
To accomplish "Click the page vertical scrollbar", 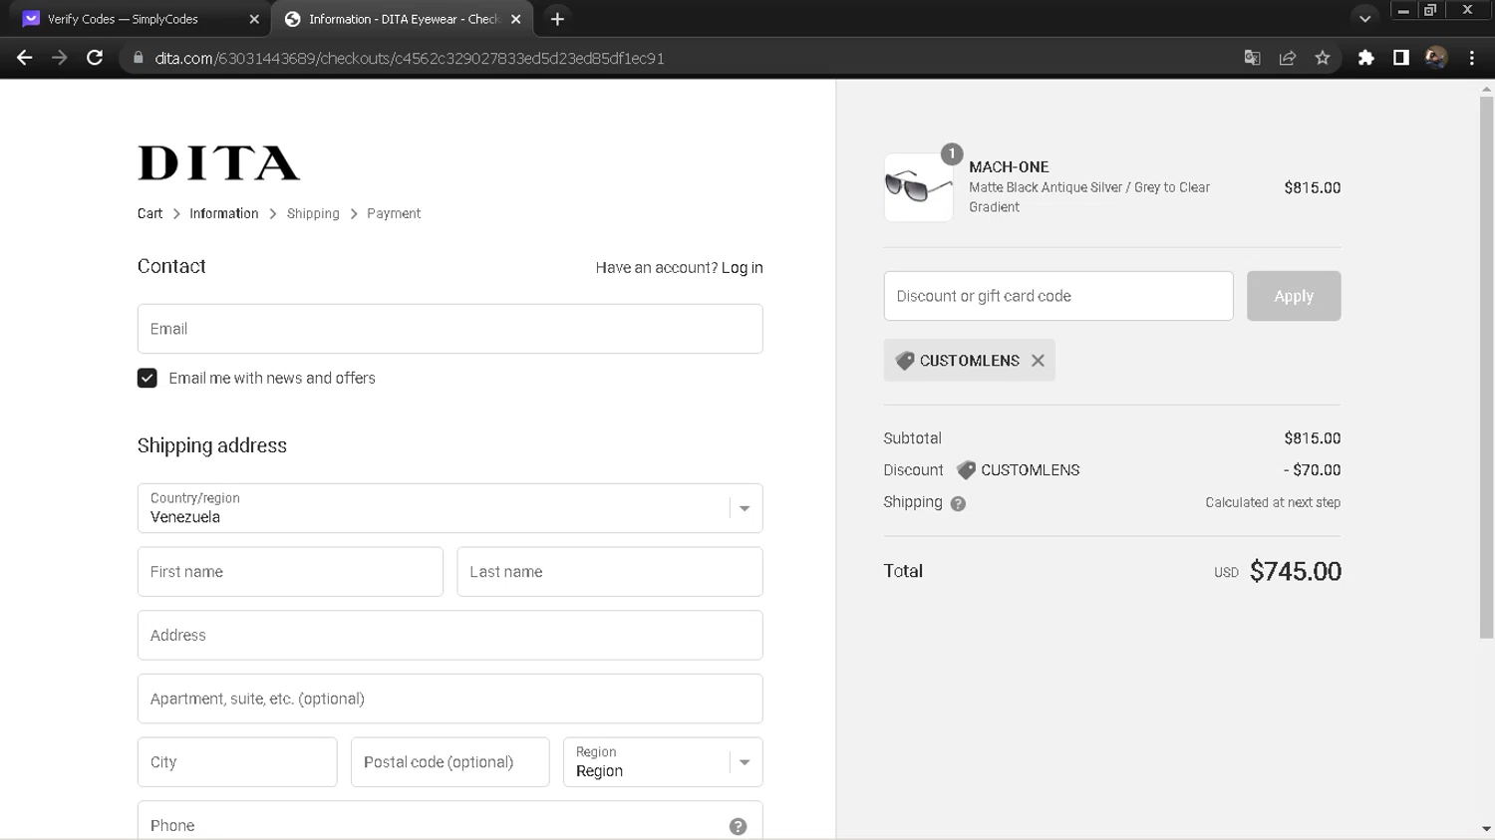I will tap(1486, 368).
